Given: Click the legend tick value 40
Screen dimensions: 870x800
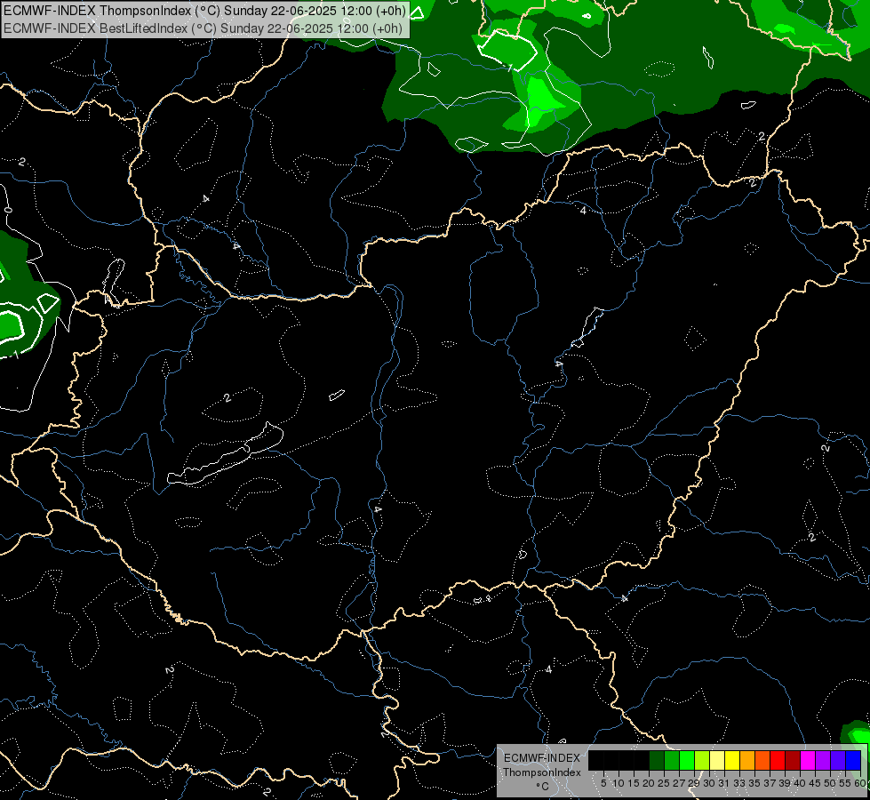Looking at the screenshot, I should coord(800,783).
